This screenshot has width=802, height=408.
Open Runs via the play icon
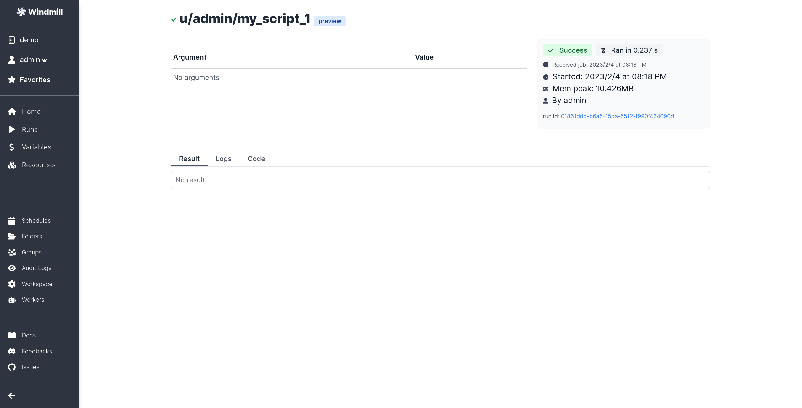point(12,129)
